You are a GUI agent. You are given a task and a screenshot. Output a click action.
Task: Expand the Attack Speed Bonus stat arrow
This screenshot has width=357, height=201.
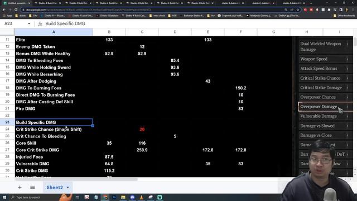click(x=347, y=69)
